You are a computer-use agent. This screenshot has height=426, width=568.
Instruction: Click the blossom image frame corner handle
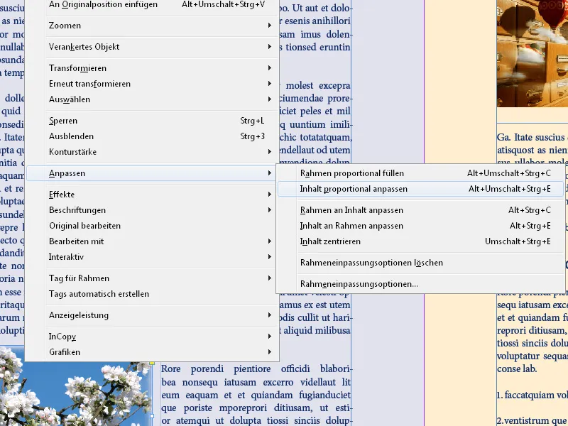(x=152, y=363)
